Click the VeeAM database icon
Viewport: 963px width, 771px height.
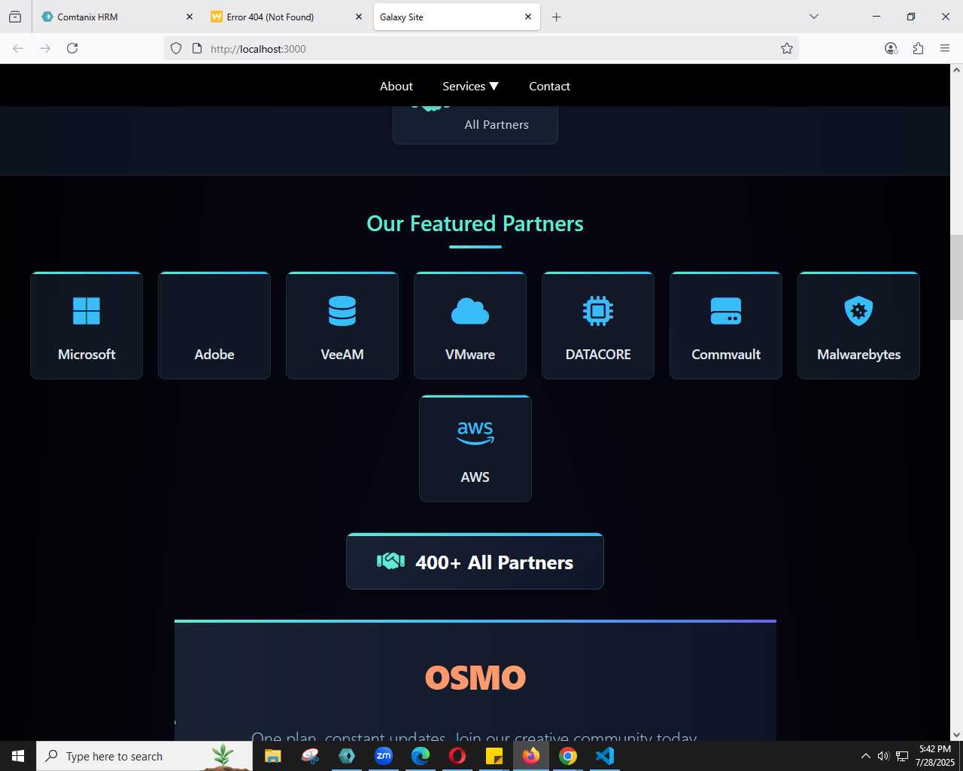point(342,311)
